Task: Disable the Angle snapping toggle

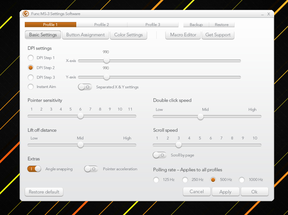Action: (34, 169)
